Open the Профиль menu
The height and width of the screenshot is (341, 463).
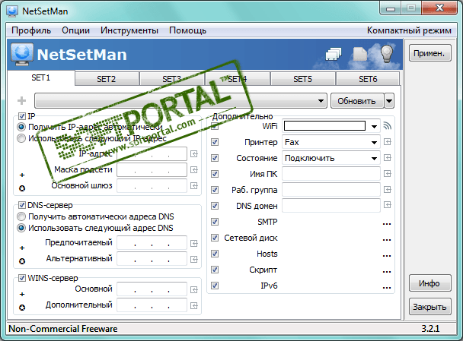pos(31,30)
